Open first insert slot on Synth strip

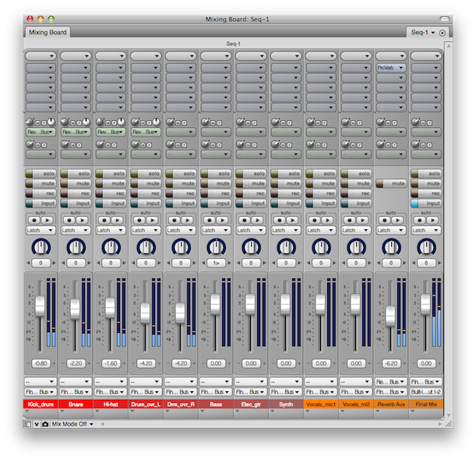click(286, 68)
